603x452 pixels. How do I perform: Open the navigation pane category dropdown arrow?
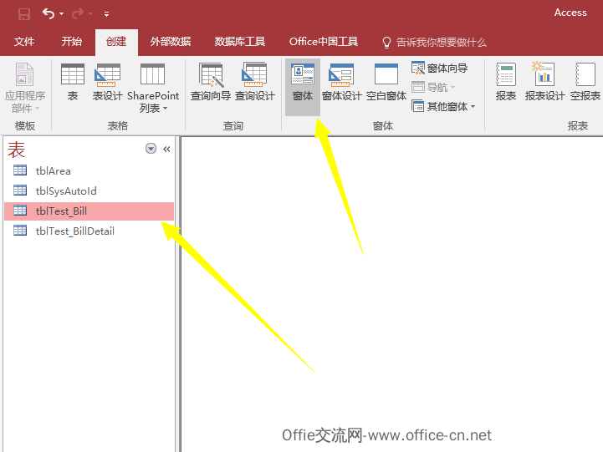point(151,149)
